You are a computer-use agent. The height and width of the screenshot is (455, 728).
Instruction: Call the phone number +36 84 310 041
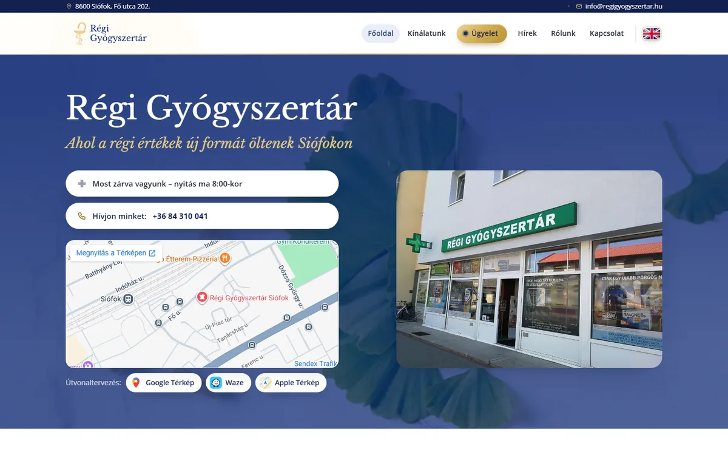(180, 216)
